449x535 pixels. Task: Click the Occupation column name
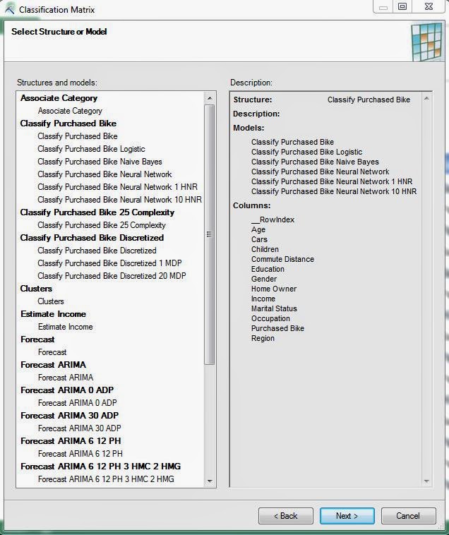270,319
